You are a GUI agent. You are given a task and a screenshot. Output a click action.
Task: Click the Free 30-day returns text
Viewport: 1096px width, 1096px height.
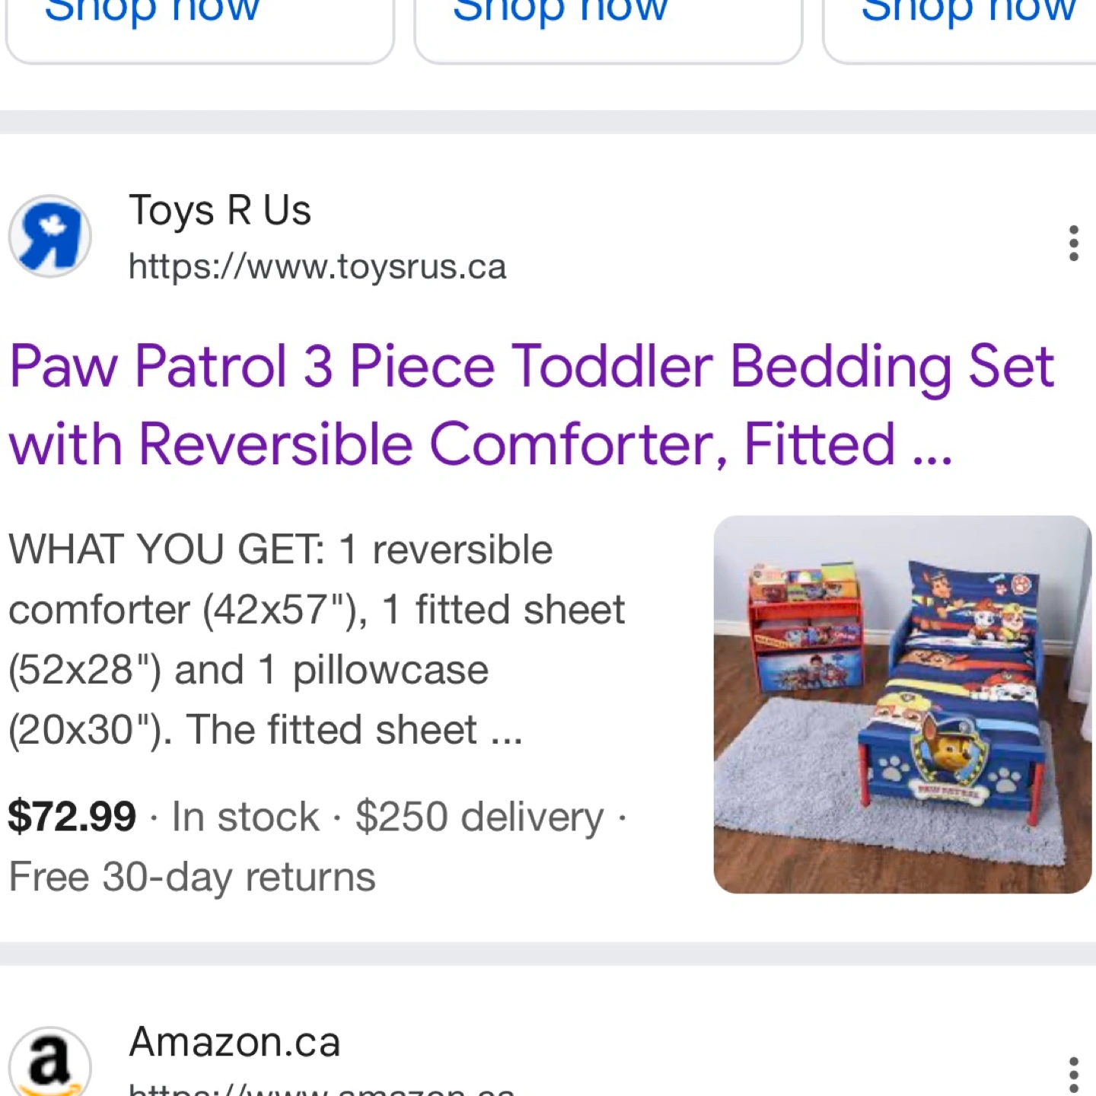(192, 877)
